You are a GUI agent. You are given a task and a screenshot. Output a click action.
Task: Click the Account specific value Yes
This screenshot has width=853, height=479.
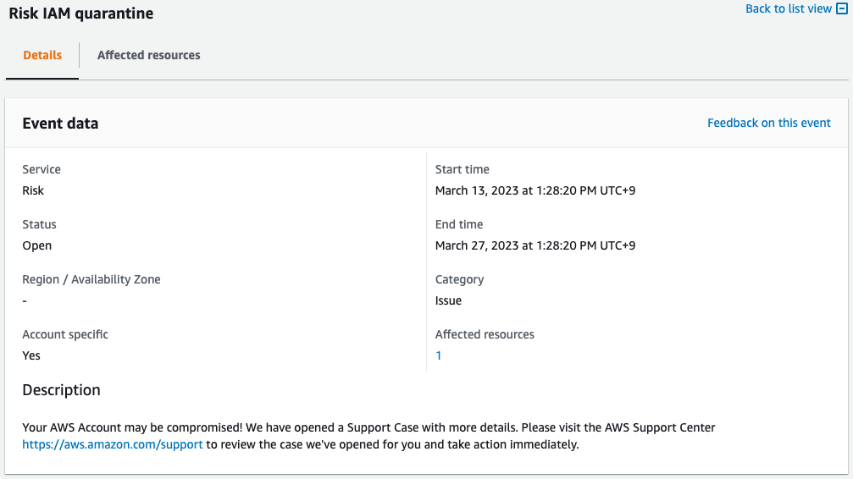coord(31,355)
